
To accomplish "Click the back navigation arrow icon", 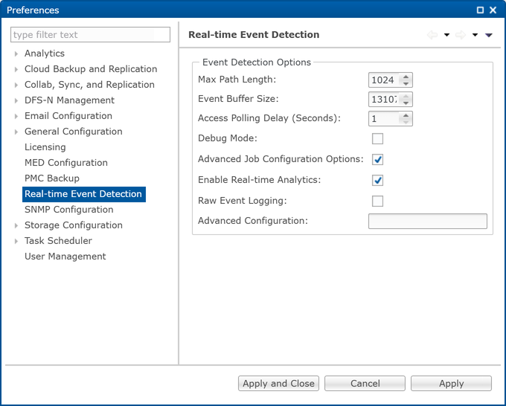I will 432,35.
